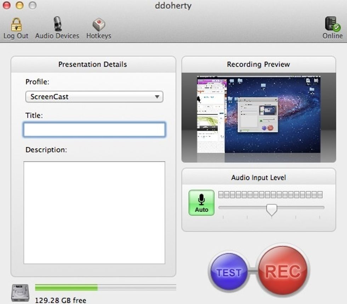Close the window with red button
This screenshot has width=347, height=304.
(x=7, y=5)
